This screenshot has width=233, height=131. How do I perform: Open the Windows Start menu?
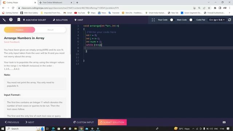(3, 128)
